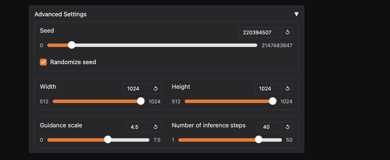Reset the Height value to default
Screen dimensions: 390x160
coord(287,88)
